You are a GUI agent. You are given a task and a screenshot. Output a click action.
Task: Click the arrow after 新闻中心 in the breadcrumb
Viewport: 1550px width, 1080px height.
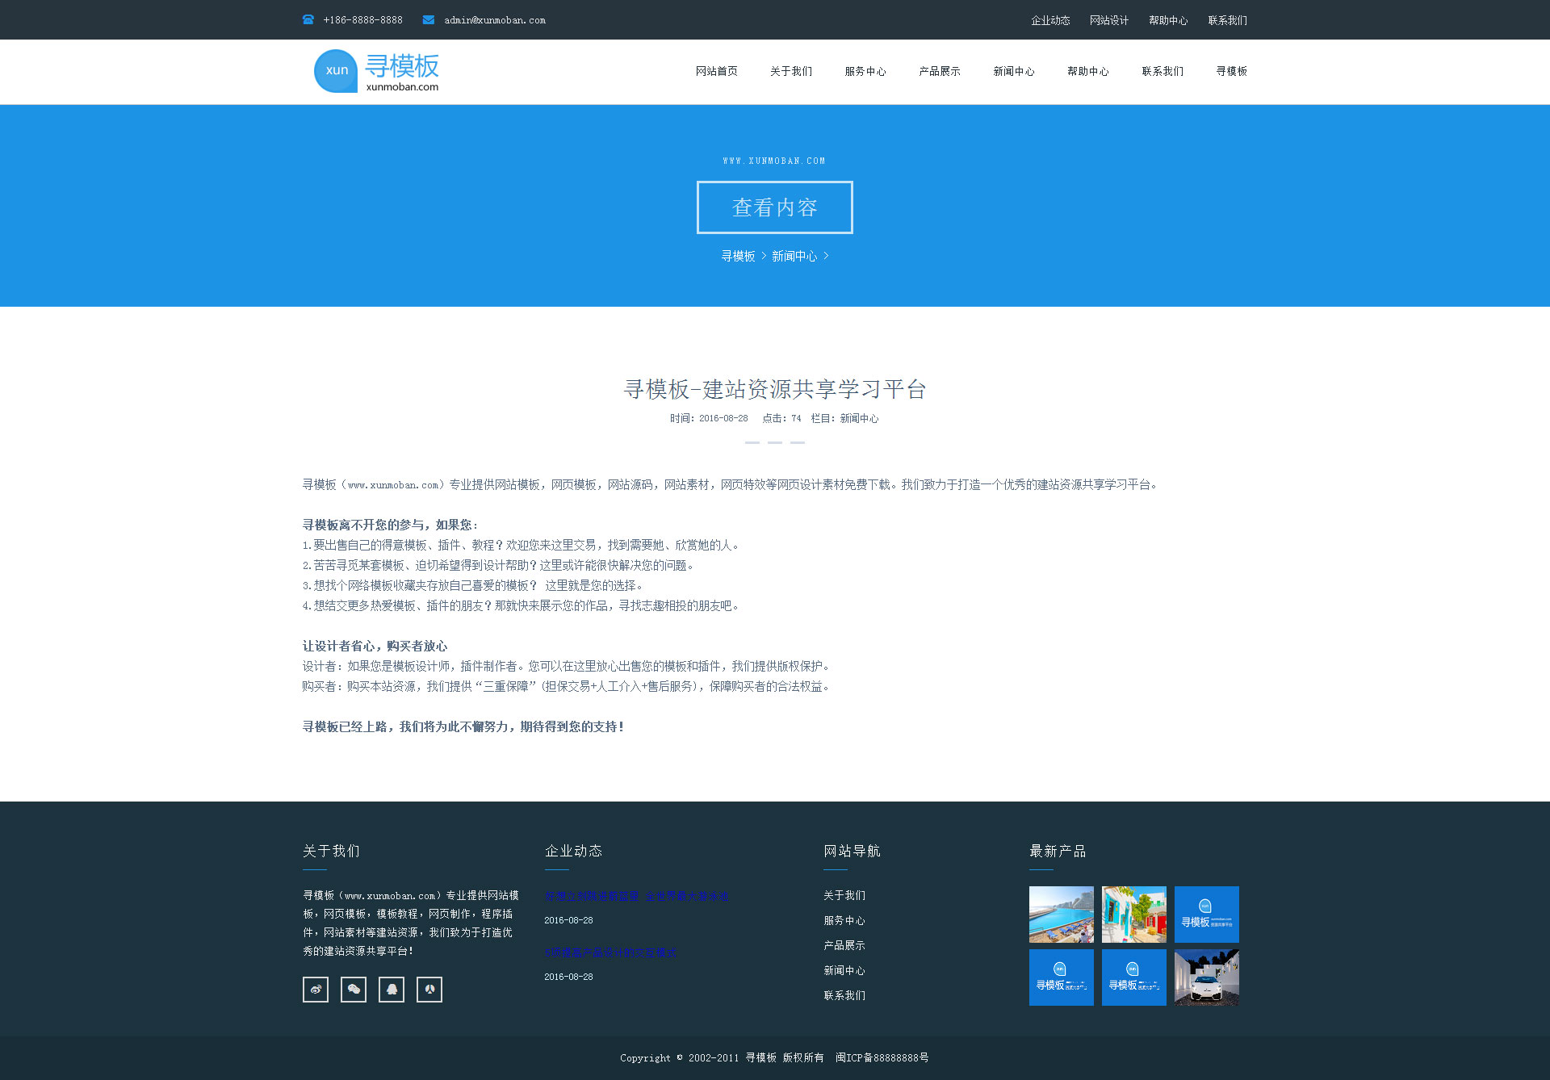click(826, 256)
